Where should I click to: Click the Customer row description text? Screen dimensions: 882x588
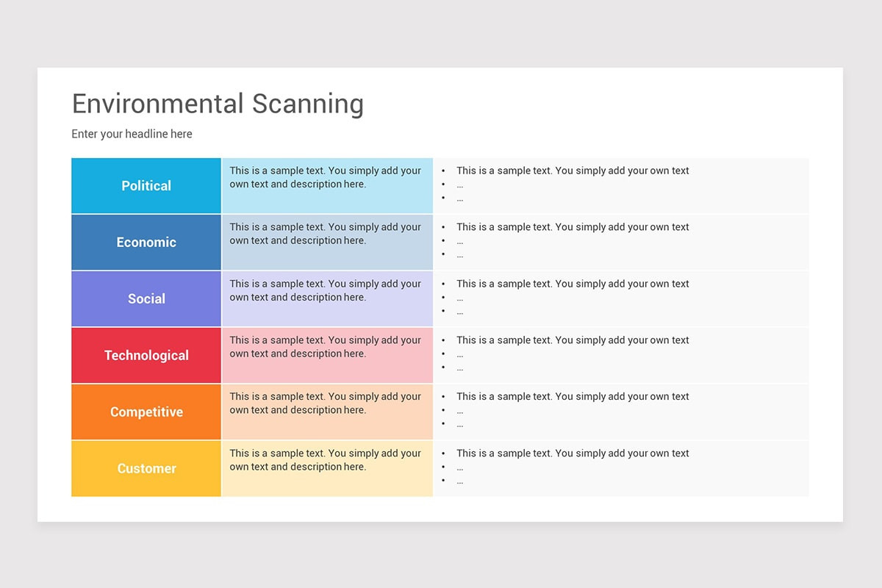(x=326, y=460)
